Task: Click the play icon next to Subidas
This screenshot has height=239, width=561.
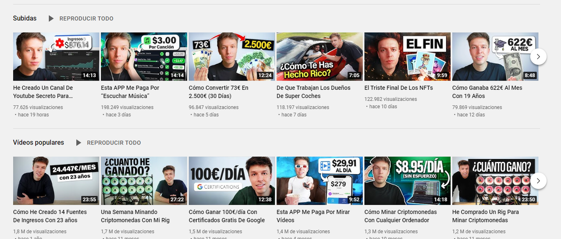Action: pos(51,18)
